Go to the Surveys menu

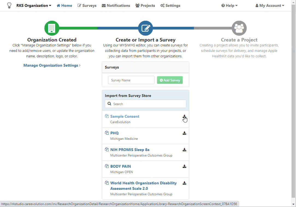coord(87,5)
